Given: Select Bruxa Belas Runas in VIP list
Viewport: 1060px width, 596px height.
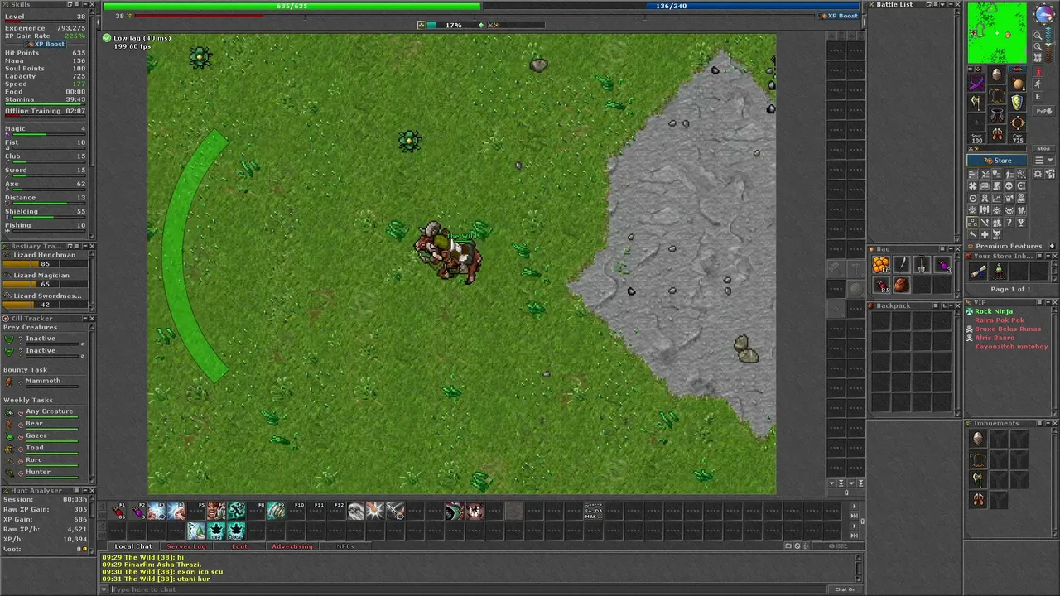Looking at the screenshot, I should coord(1008,329).
